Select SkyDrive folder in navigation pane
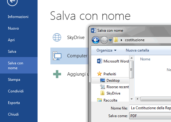Image resolution: width=171 pixels, height=122 pixels. [x=113, y=93]
